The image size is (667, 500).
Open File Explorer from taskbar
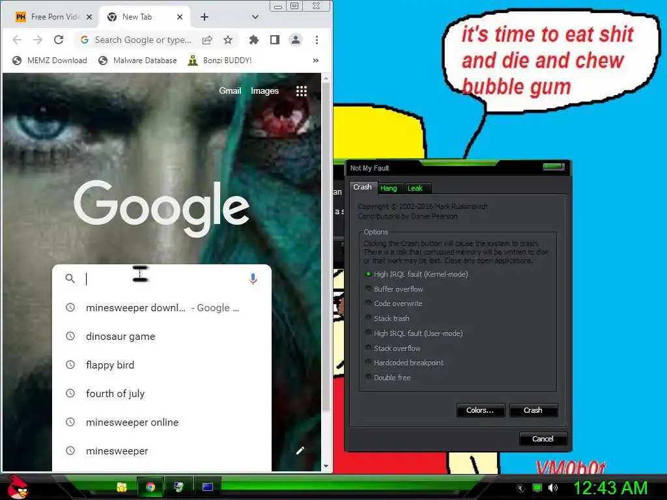tap(122, 487)
